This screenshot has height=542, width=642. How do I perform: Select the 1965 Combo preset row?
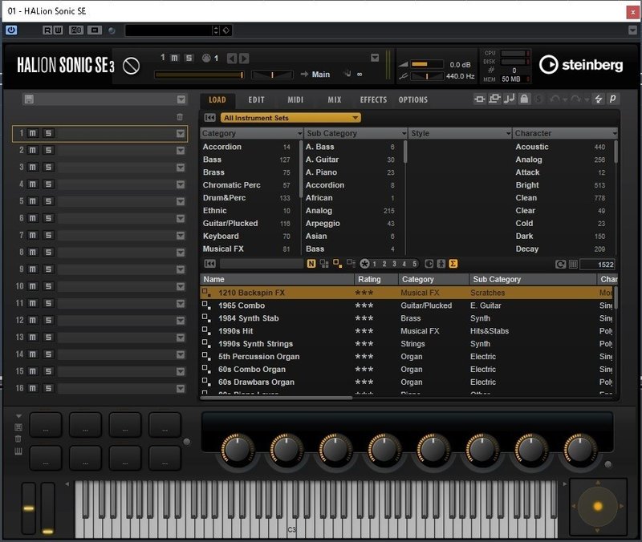(x=407, y=305)
